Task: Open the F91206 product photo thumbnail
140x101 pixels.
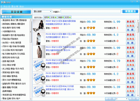Action: click(39, 39)
